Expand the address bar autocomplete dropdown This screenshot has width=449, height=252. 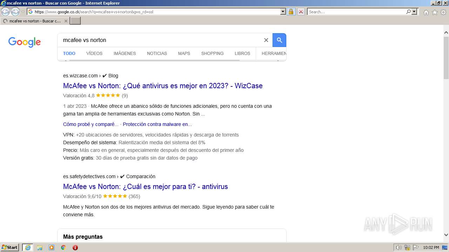pyautogui.click(x=283, y=12)
